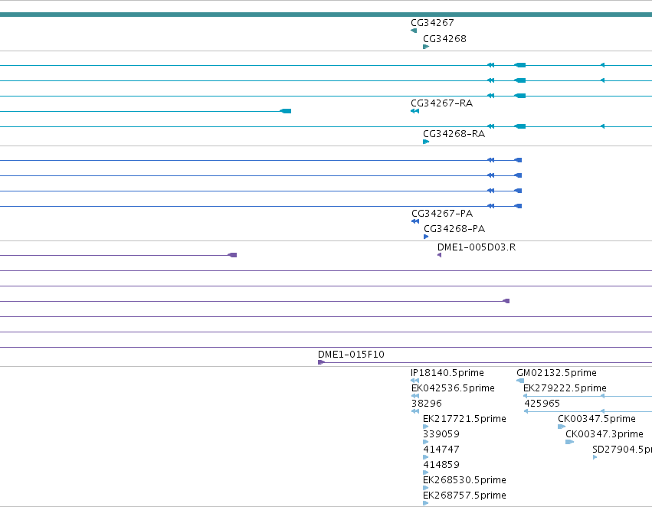This screenshot has width=652, height=507.
Task: Click the GM02132.5prime block glyph
Action: pyautogui.click(x=520, y=381)
